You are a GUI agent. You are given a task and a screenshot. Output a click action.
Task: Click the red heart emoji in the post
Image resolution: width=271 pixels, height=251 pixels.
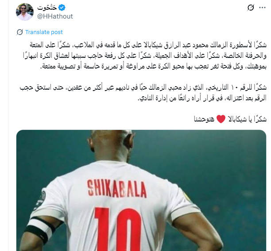click(x=221, y=119)
